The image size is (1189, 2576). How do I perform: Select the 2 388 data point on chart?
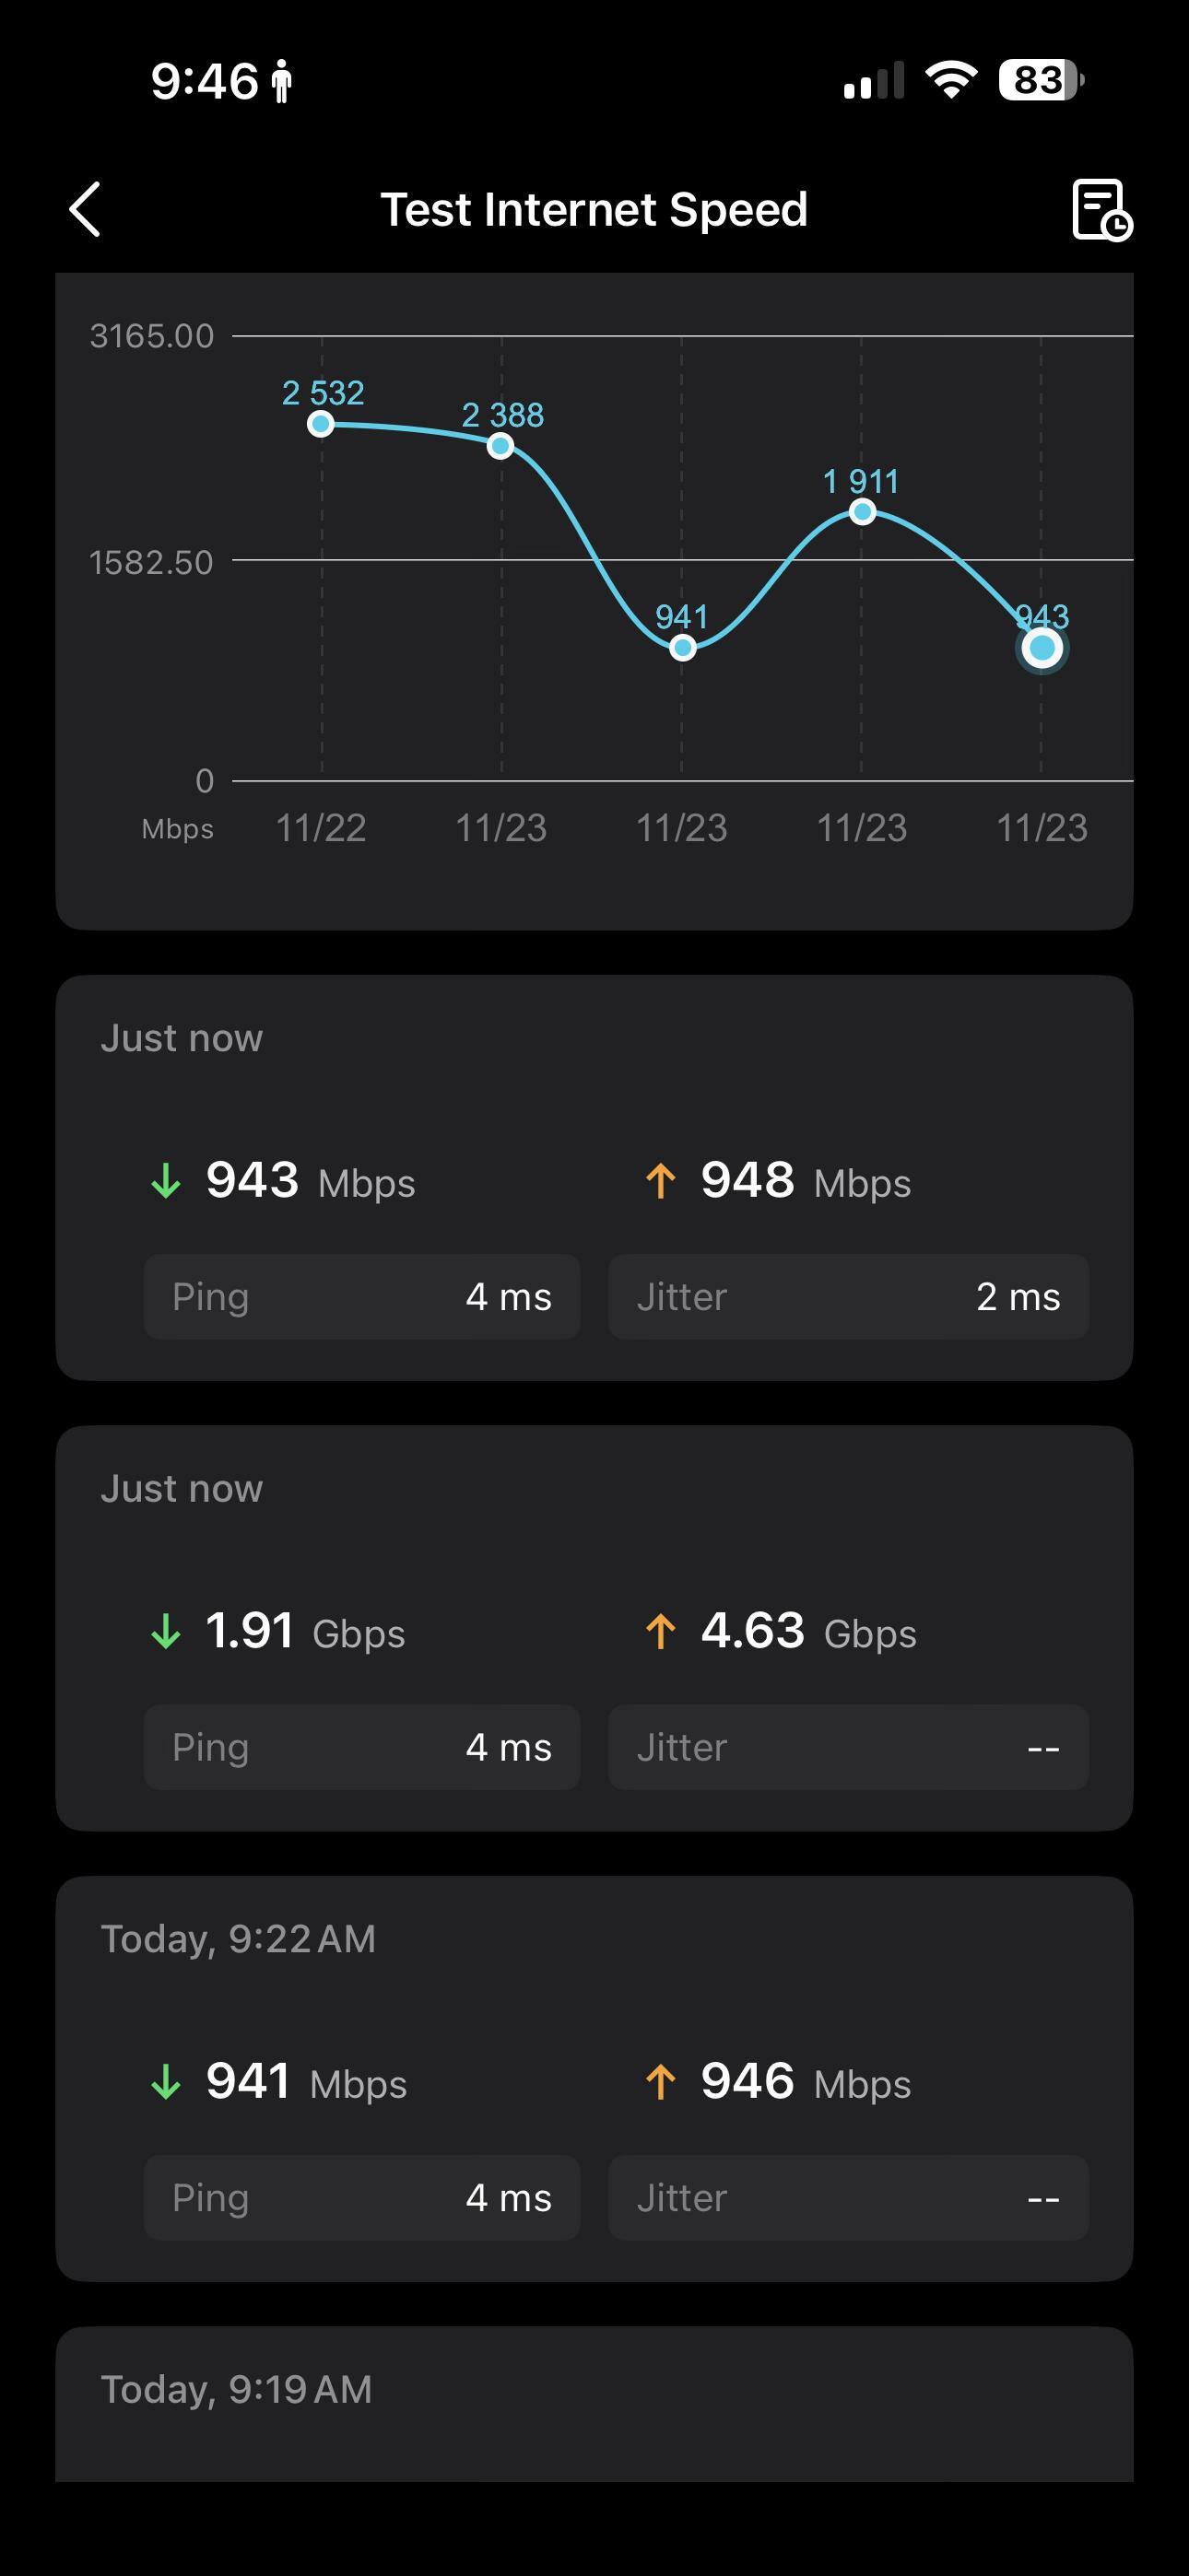pyautogui.click(x=501, y=446)
